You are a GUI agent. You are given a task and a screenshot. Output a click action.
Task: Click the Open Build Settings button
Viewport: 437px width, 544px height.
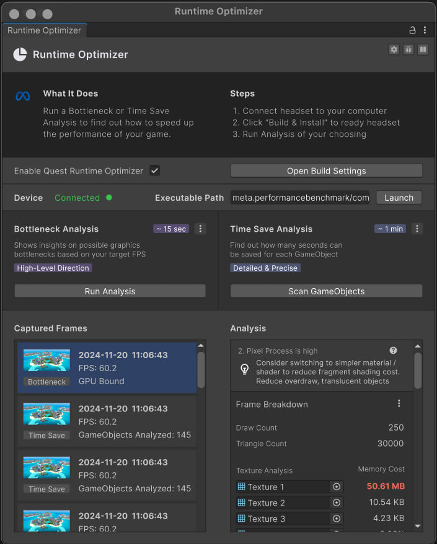point(326,171)
